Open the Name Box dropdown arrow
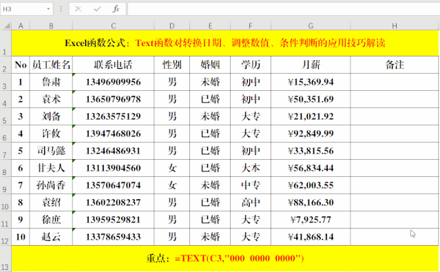The image size is (440, 272). (48, 9)
